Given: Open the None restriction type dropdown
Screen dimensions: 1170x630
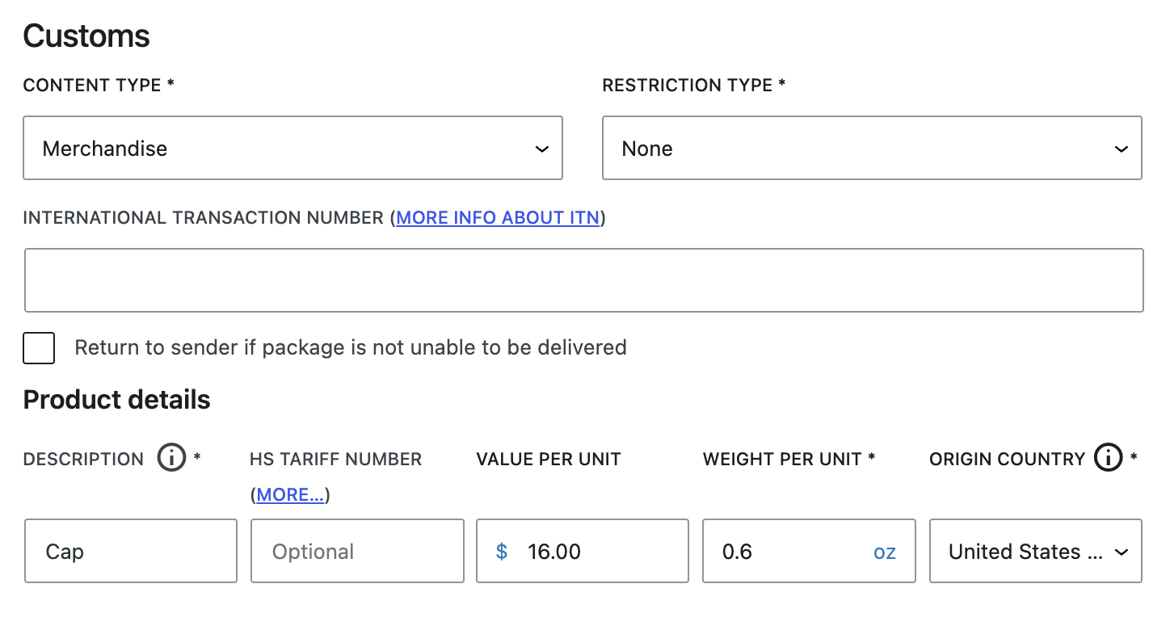Looking at the screenshot, I should (x=871, y=148).
